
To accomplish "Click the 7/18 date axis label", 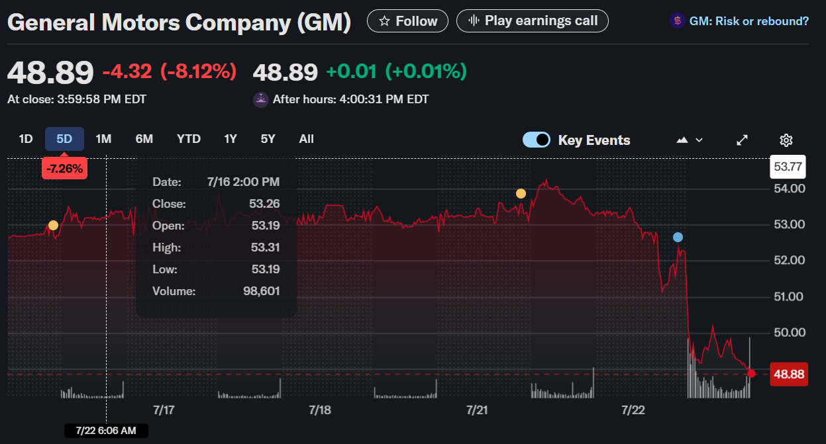I will click(320, 410).
